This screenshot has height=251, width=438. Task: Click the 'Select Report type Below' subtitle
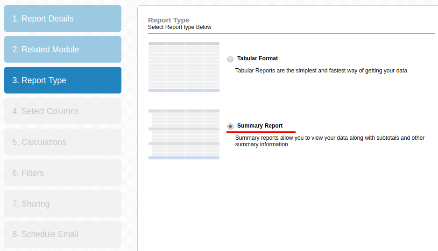[179, 27]
